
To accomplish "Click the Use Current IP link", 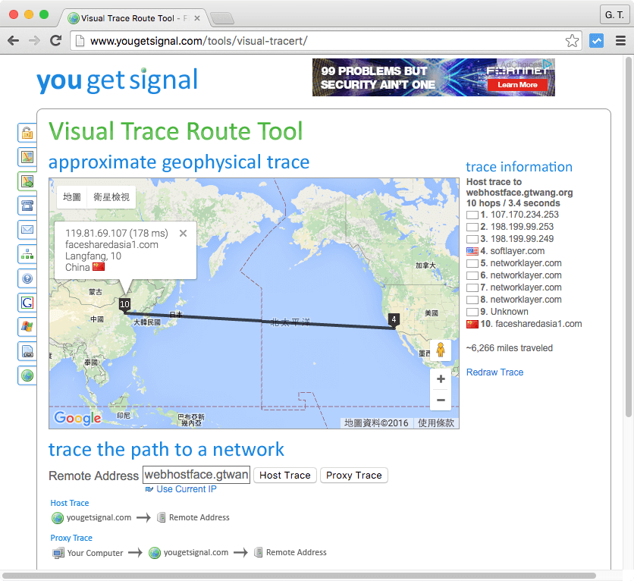I will coord(186,489).
